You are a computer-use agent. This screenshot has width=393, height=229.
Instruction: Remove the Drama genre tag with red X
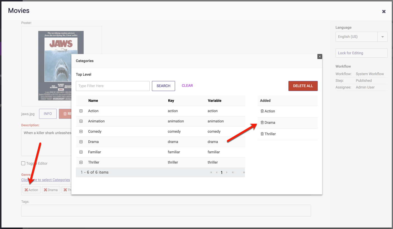45,190
